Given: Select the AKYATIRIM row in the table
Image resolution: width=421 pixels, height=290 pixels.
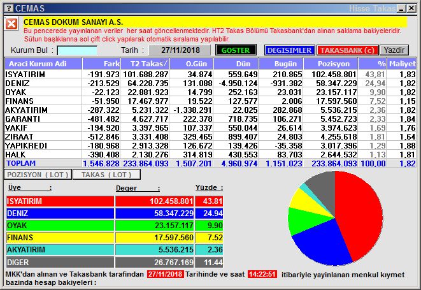Looking at the screenshot, I should (210, 110).
